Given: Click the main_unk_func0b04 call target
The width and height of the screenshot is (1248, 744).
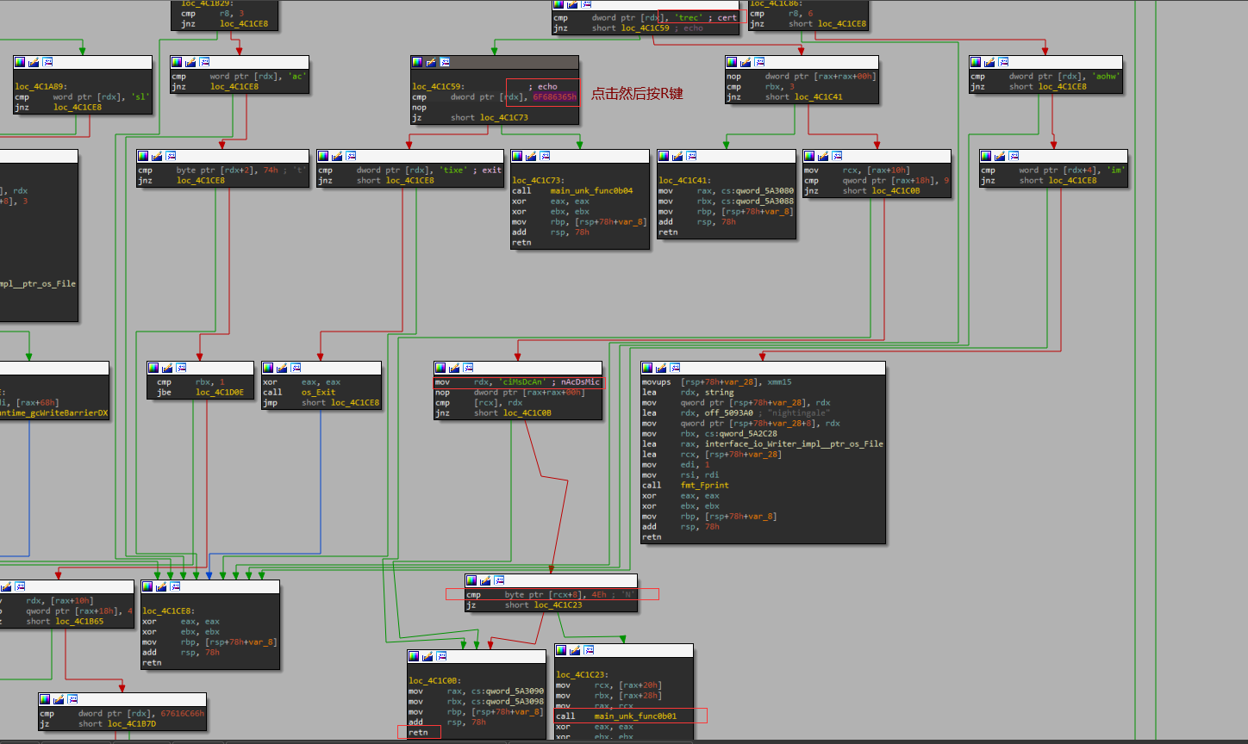Looking at the screenshot, I should point(591,191).
